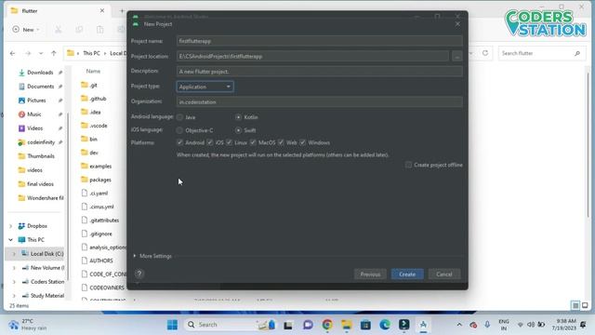
Task: Click the Project location field
Action: [x=312, y=56]
